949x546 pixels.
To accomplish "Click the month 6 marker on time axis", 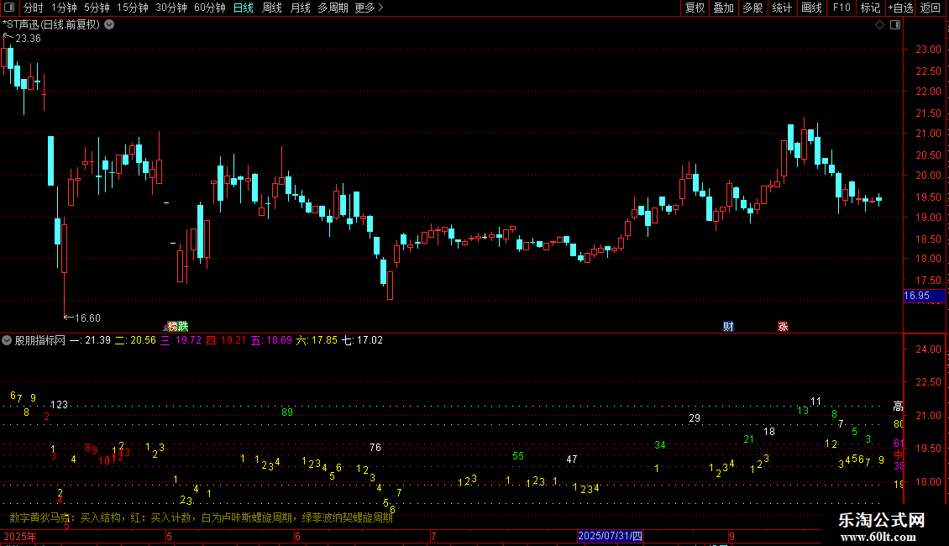I will tap(298, 536).
